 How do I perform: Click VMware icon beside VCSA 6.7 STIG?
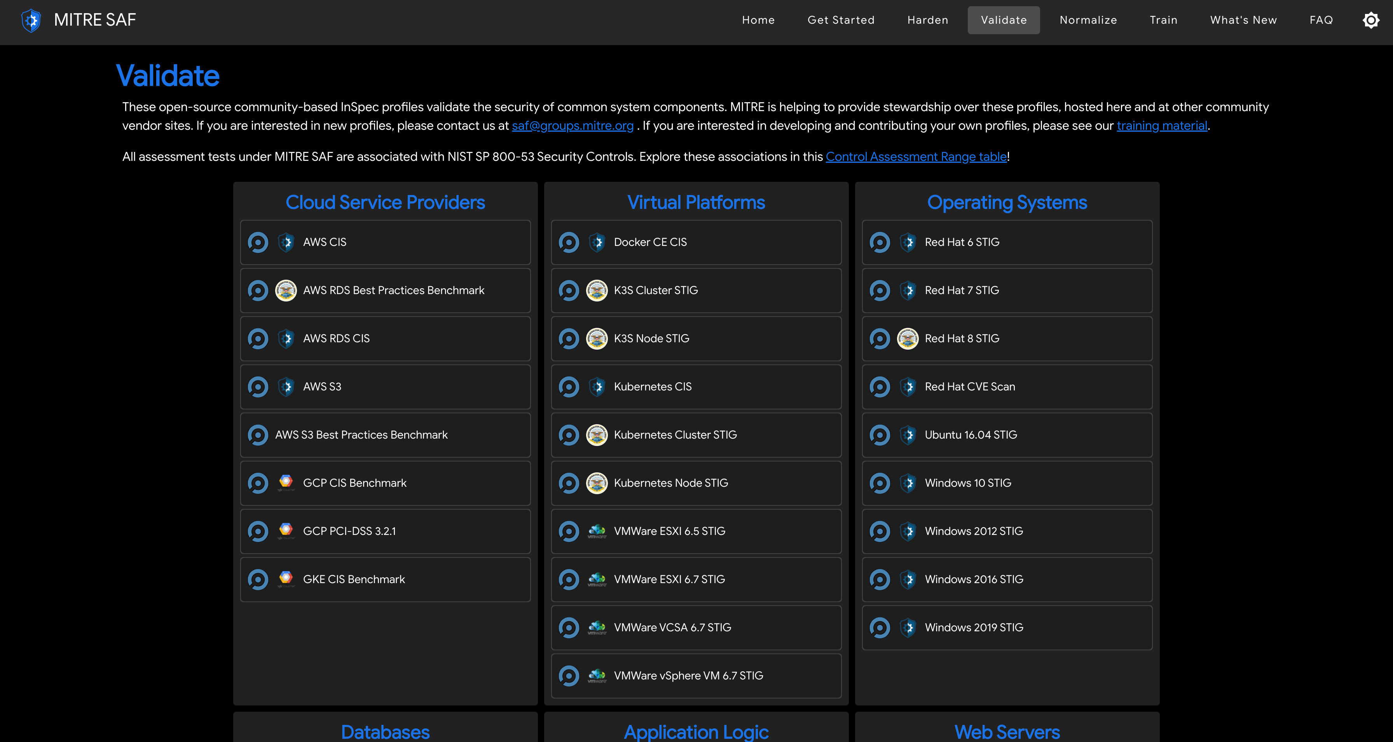click(x=597, y=627)
